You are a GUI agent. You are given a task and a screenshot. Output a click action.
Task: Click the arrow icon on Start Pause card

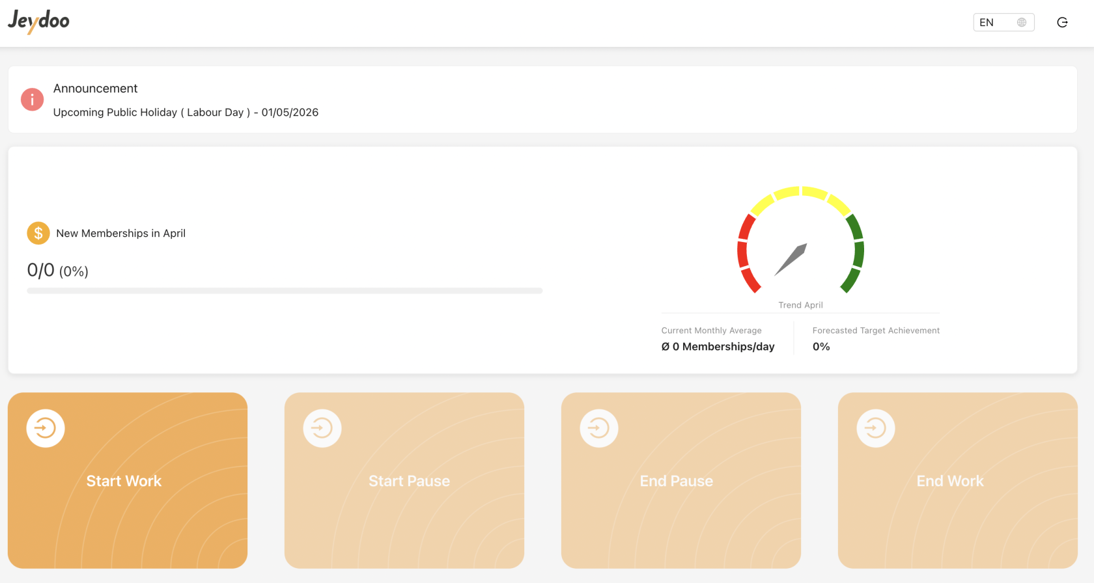(322, 428)
